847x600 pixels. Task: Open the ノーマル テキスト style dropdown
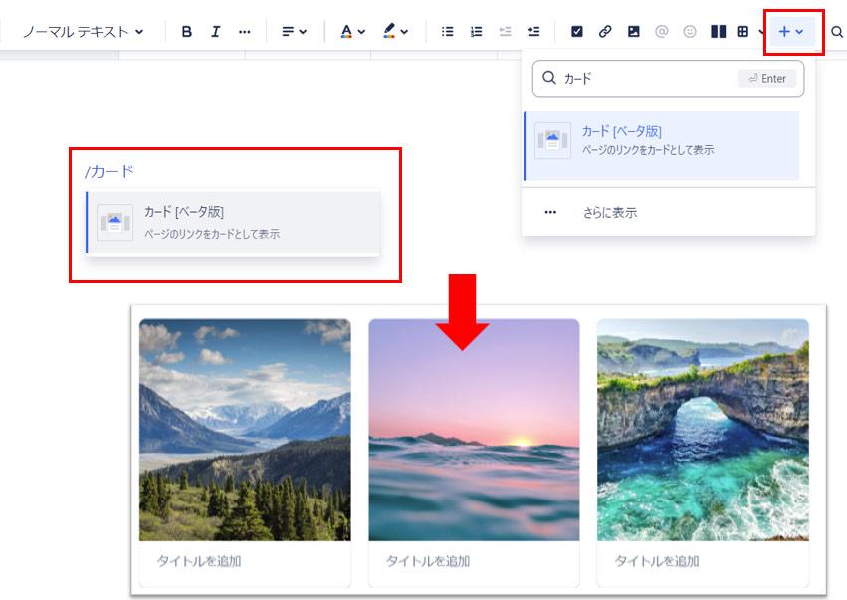[84, 32]
